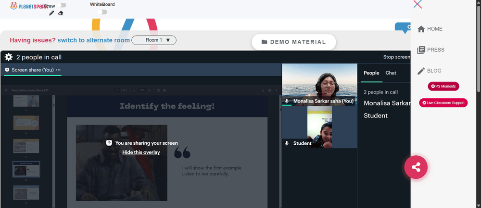Open the PRESS sidebar link
The image size is (481, 208).
[x=430, y=50]
